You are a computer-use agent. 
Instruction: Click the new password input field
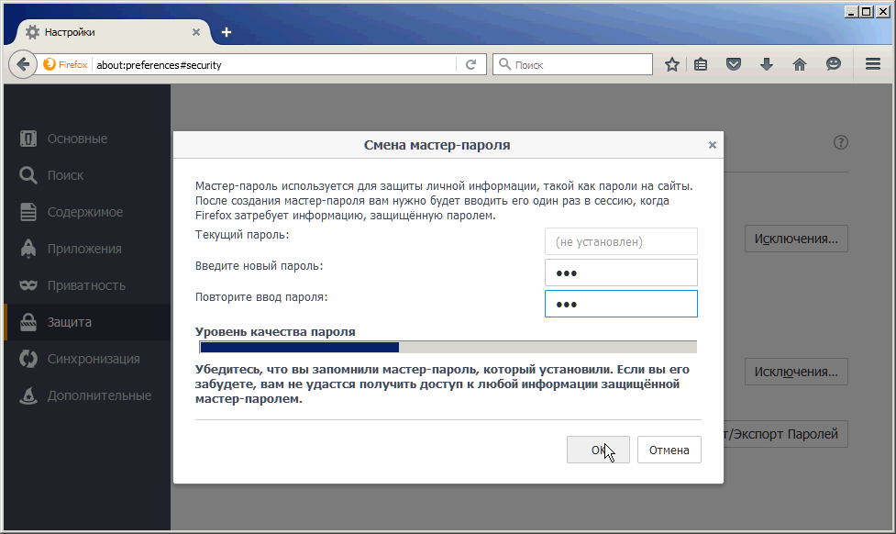coord(621,273)
